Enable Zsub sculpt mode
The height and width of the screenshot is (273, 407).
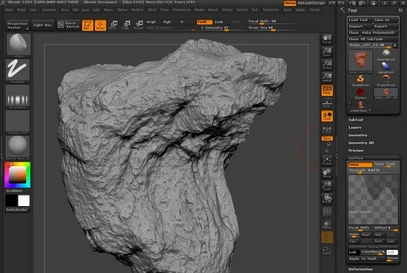pos(219,22)
